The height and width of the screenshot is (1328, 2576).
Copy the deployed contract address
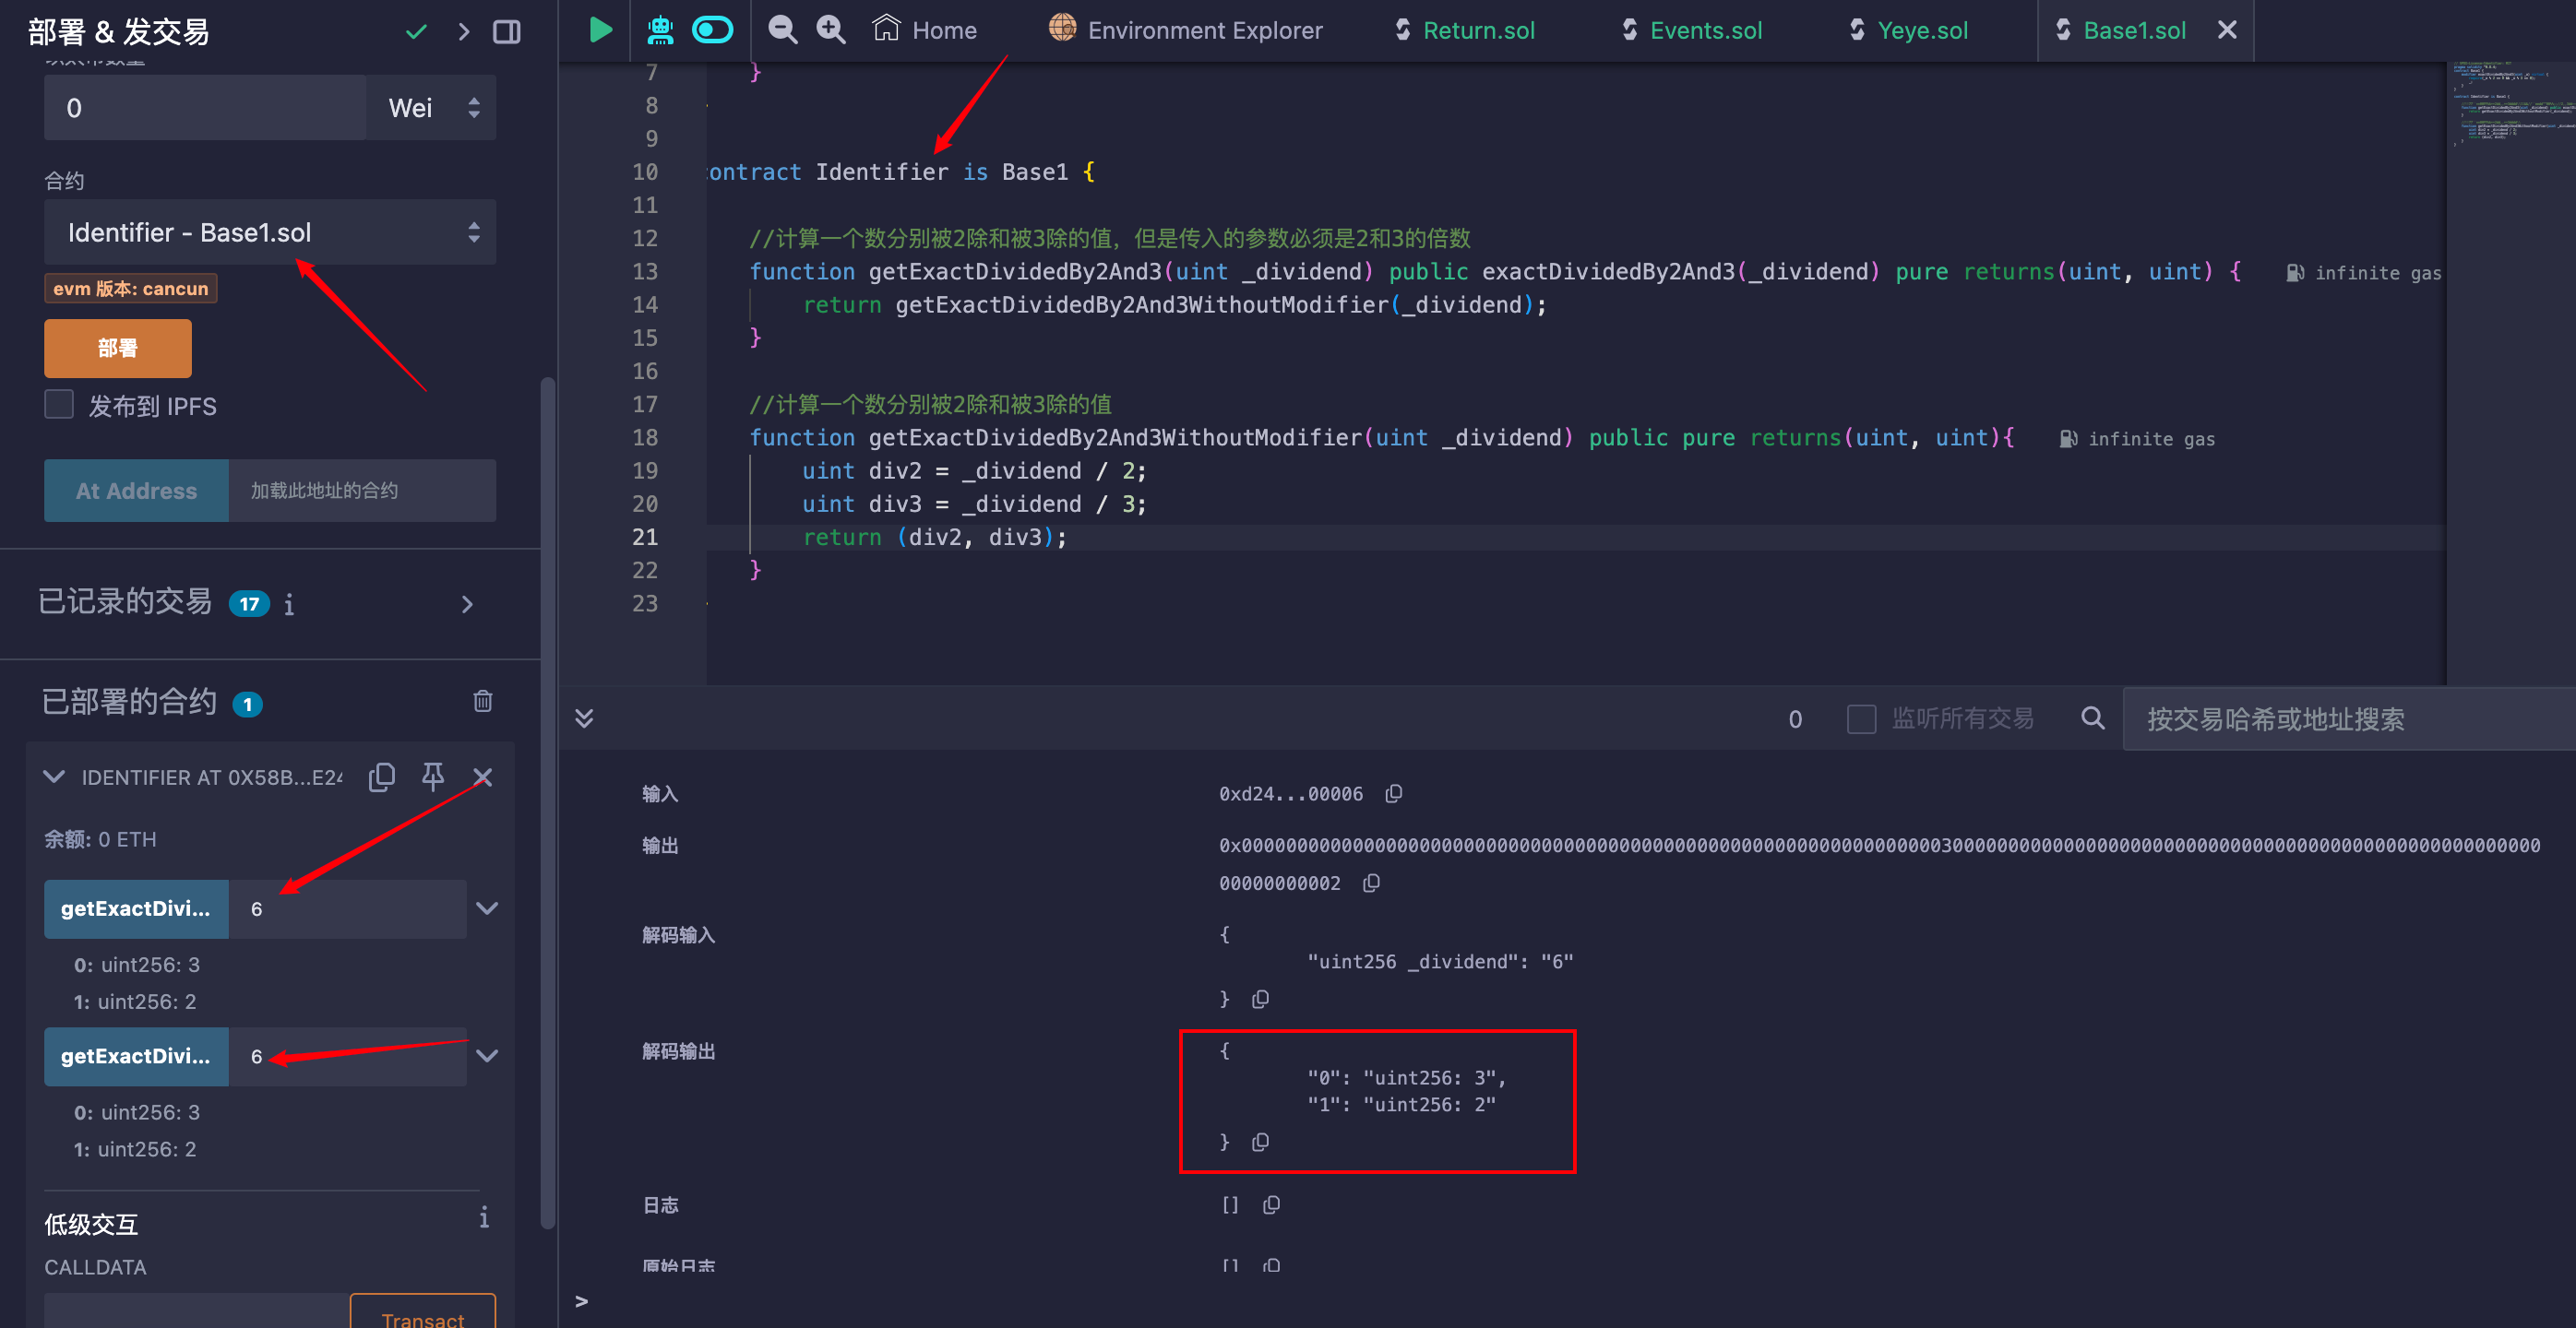pos(382,777)
